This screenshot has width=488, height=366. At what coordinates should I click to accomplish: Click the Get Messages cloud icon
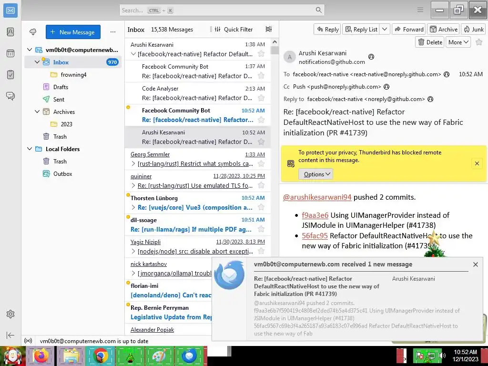33,32
